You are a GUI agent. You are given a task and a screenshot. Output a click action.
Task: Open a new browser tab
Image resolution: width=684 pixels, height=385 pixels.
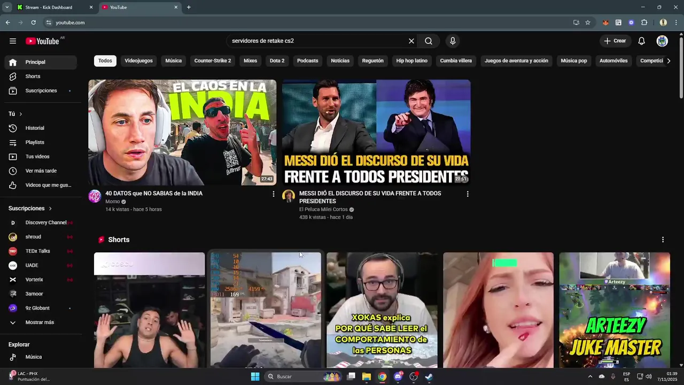click(189, 7)
